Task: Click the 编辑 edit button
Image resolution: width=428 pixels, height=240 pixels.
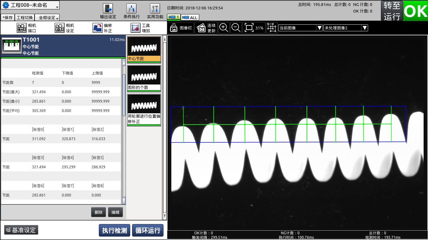Action: pos(115,212)
